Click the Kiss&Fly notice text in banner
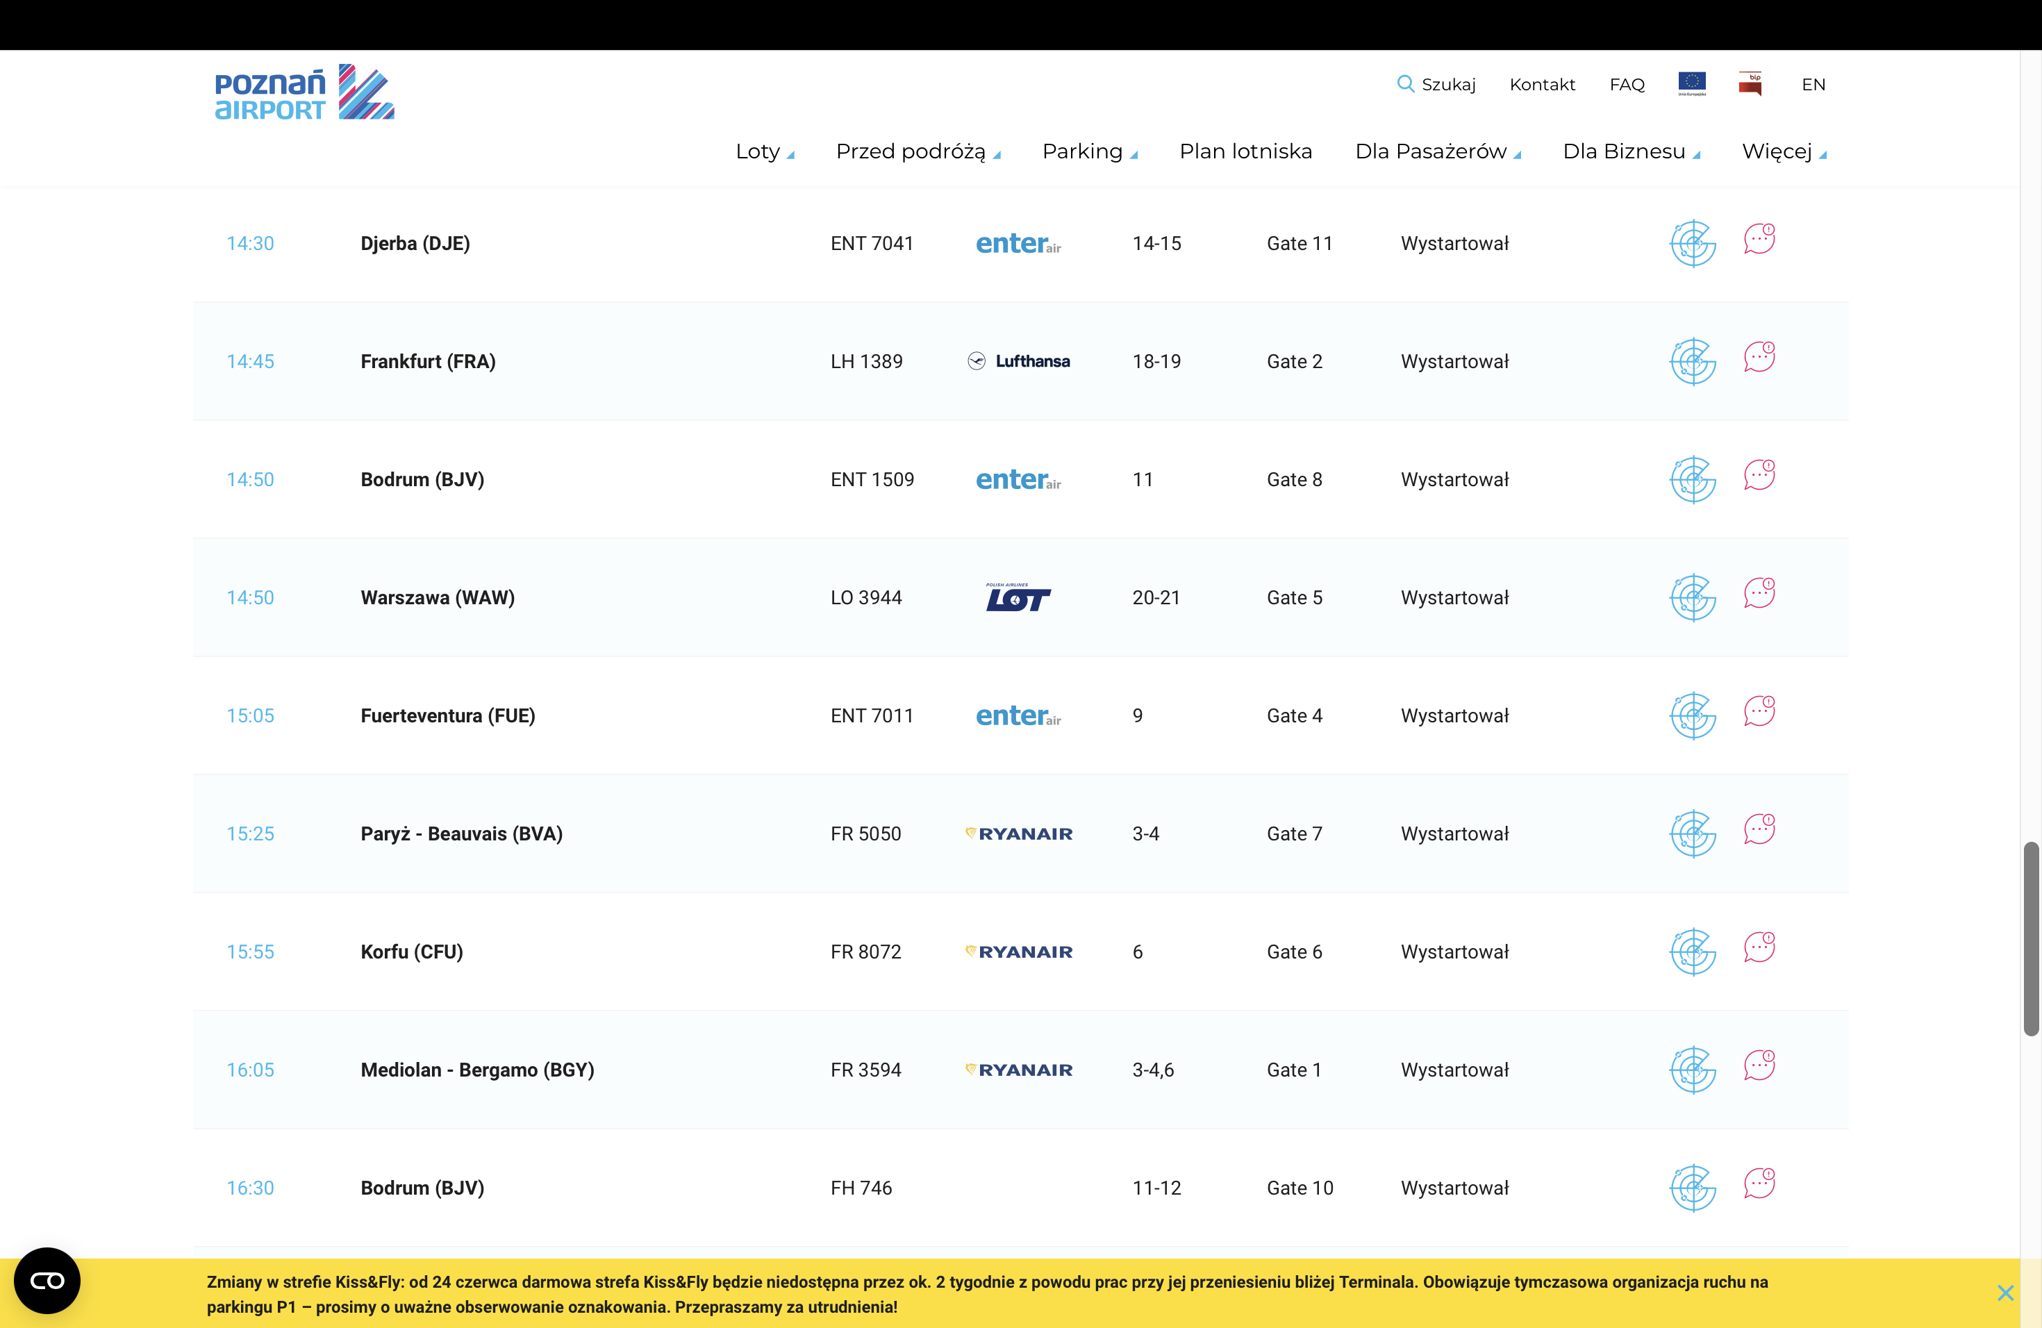This screenshot has width=2042, height=1328. click(x=987, y=1294)
